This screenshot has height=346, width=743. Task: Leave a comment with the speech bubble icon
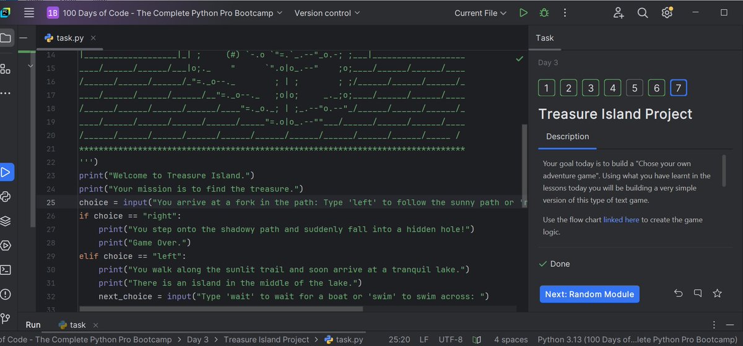(x=698, y=293)
